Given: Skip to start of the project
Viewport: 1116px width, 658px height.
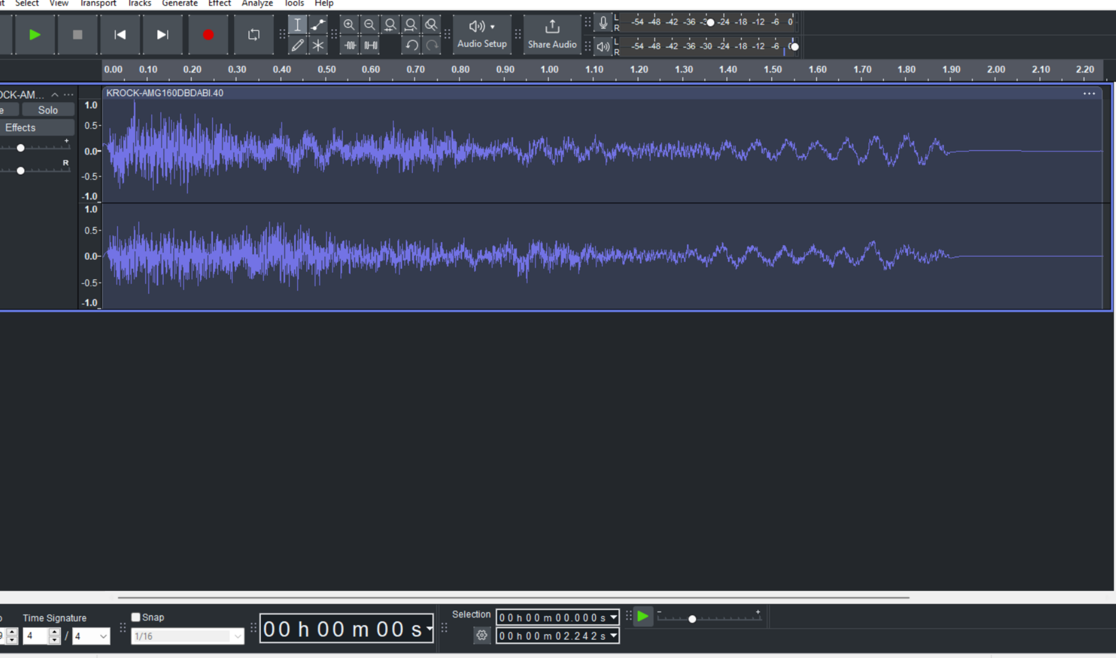Looking at the screenshot, I should point(120,35).
